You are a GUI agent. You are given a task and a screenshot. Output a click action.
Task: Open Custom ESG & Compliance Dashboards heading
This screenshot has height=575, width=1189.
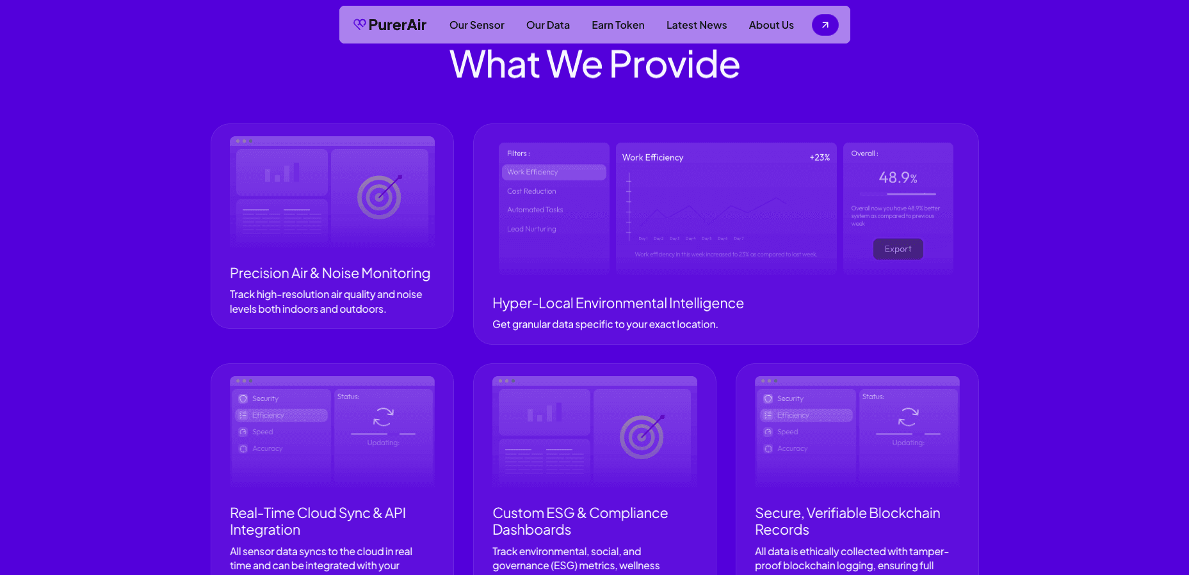point(580,521)
